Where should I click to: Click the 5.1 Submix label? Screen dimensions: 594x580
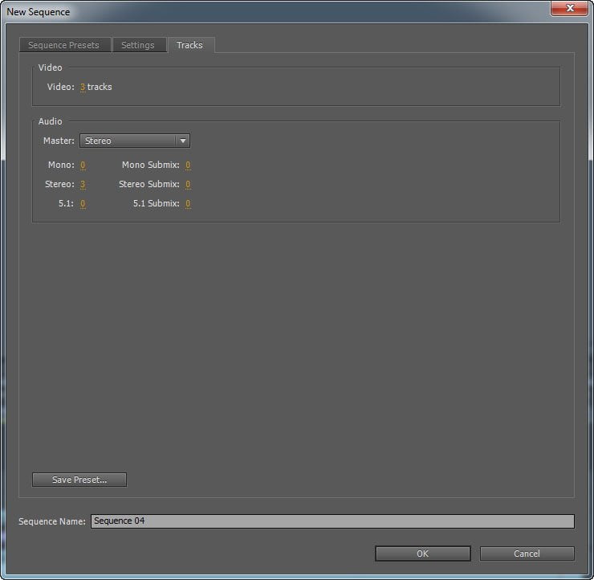pos(156,203)
